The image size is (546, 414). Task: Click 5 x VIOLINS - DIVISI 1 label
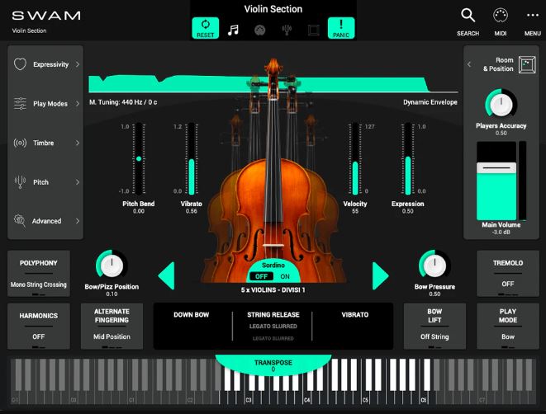click(x=273, y=290)
